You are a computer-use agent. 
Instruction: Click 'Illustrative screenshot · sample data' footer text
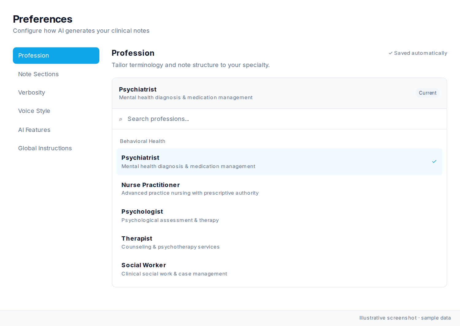coord(405,318)
